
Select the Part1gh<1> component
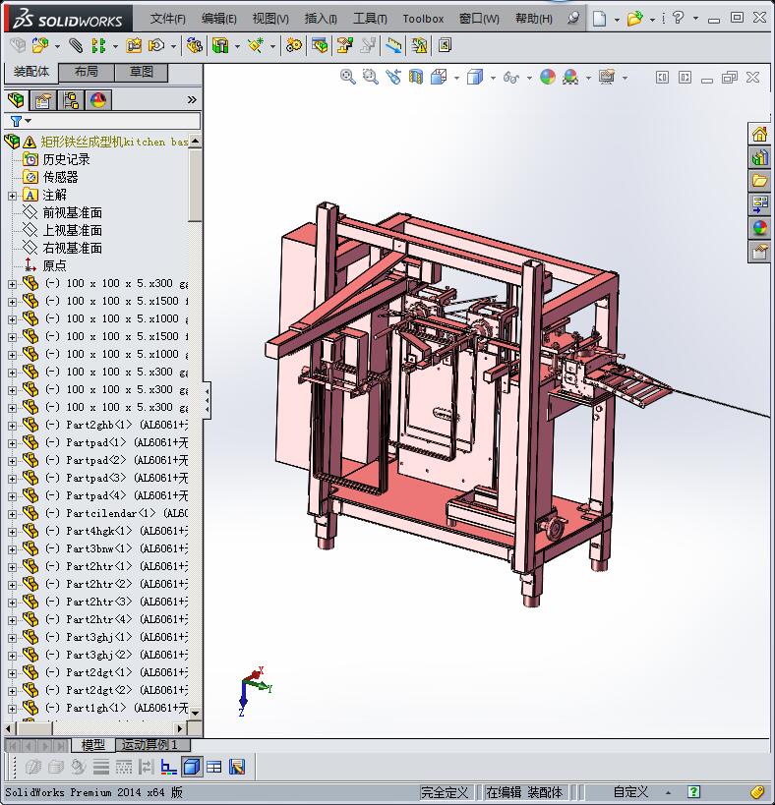(x=117, y=708)
